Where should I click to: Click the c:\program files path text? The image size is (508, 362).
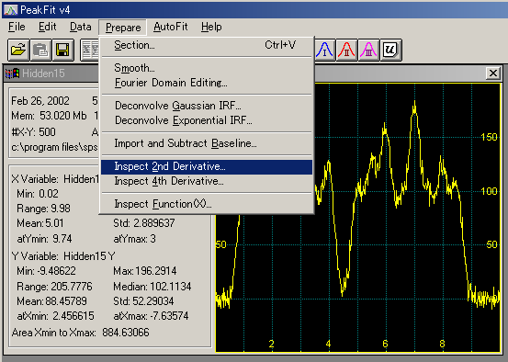click(54, 147)
